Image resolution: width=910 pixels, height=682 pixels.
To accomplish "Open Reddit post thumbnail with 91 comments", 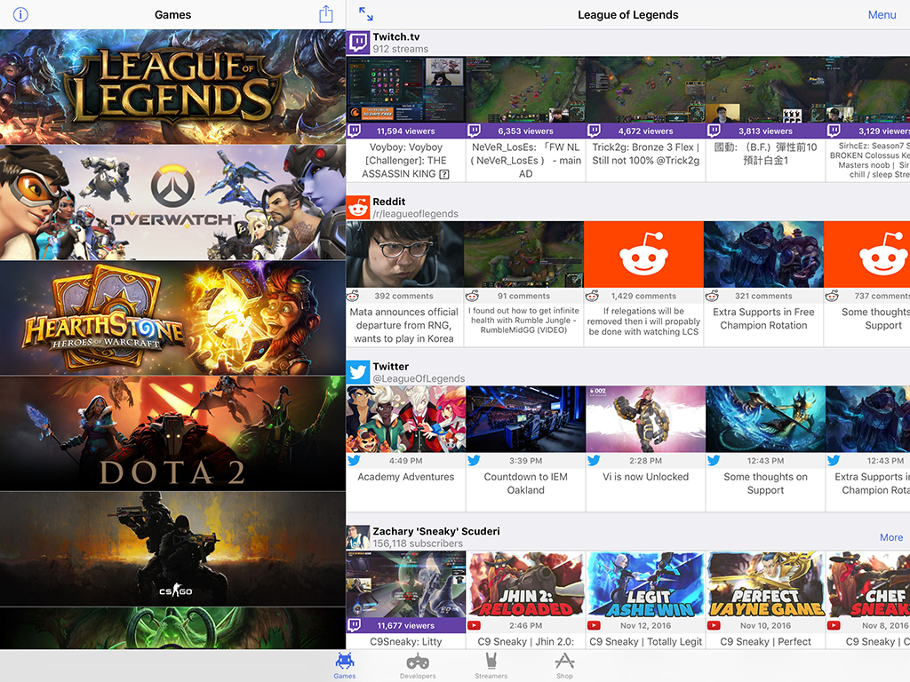I will click(x=524, y=255).
